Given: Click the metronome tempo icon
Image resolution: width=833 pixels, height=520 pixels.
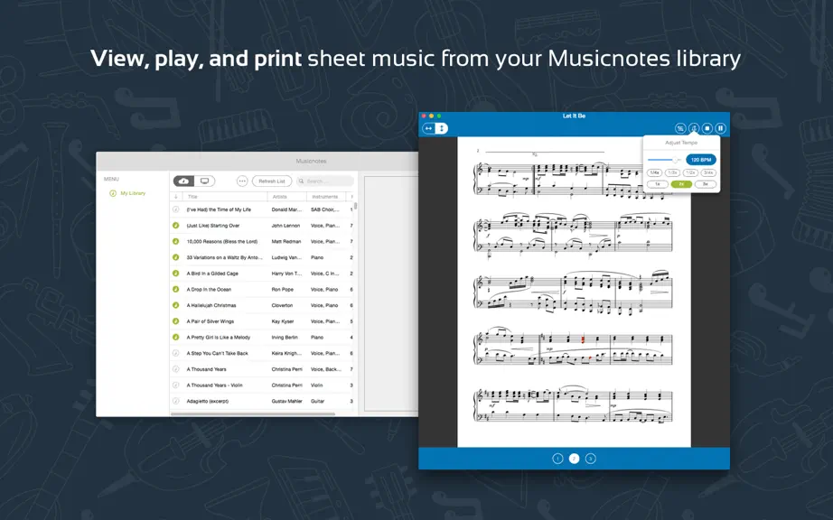Looking at the screenshot, I should pos(694,128).
